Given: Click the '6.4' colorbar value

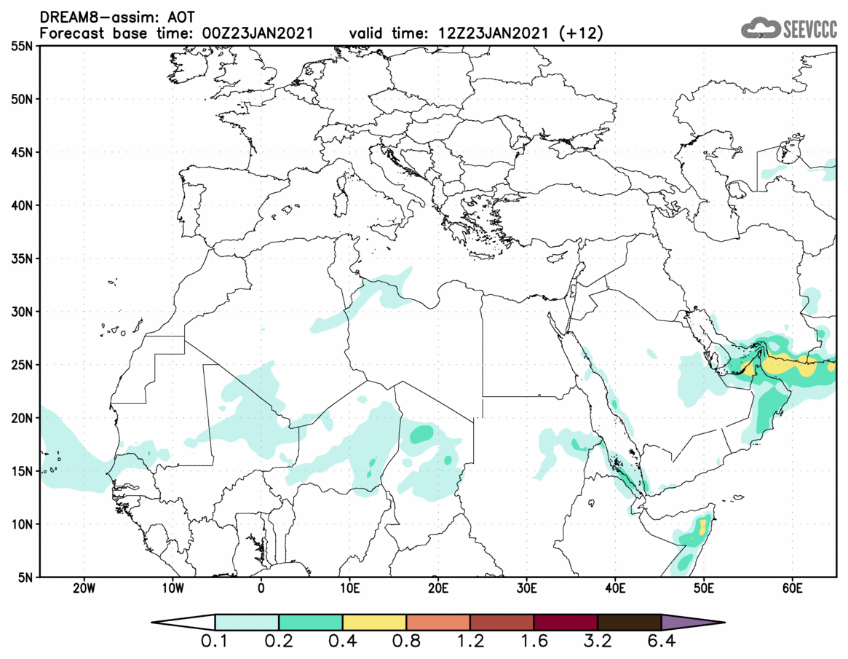Looking at the screenshot, I should 662,642.
